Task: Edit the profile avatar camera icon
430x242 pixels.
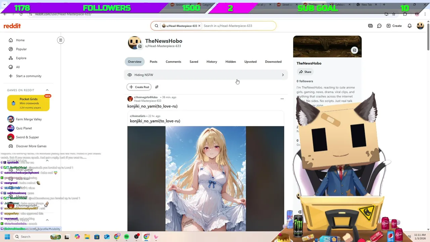Action: (x=140, y=47)
